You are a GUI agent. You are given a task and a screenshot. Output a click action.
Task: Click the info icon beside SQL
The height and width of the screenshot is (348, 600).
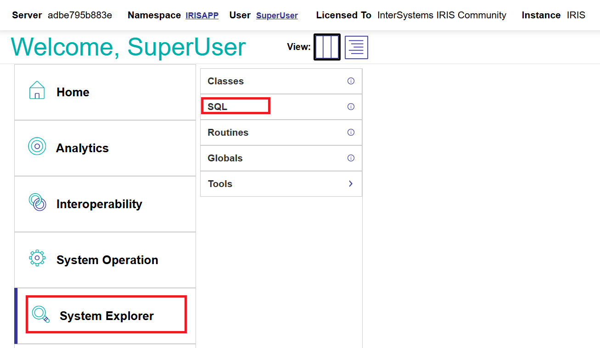[351, 107]
